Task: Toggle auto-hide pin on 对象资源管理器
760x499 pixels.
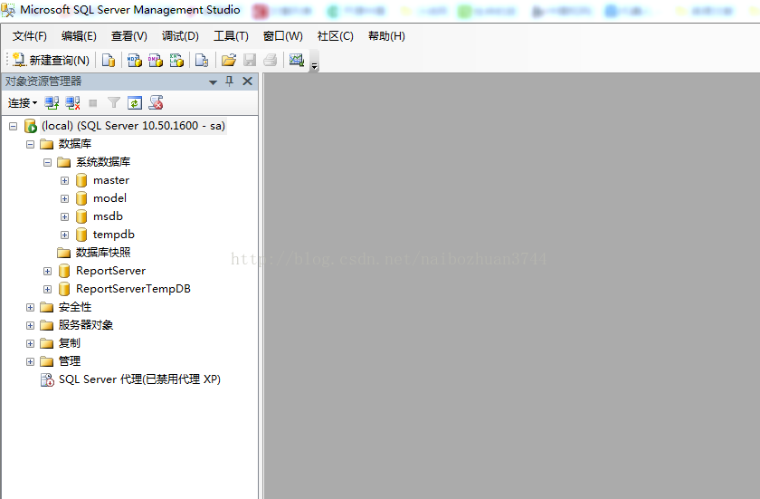Action: pyautogui.click(x=230, y=82)
